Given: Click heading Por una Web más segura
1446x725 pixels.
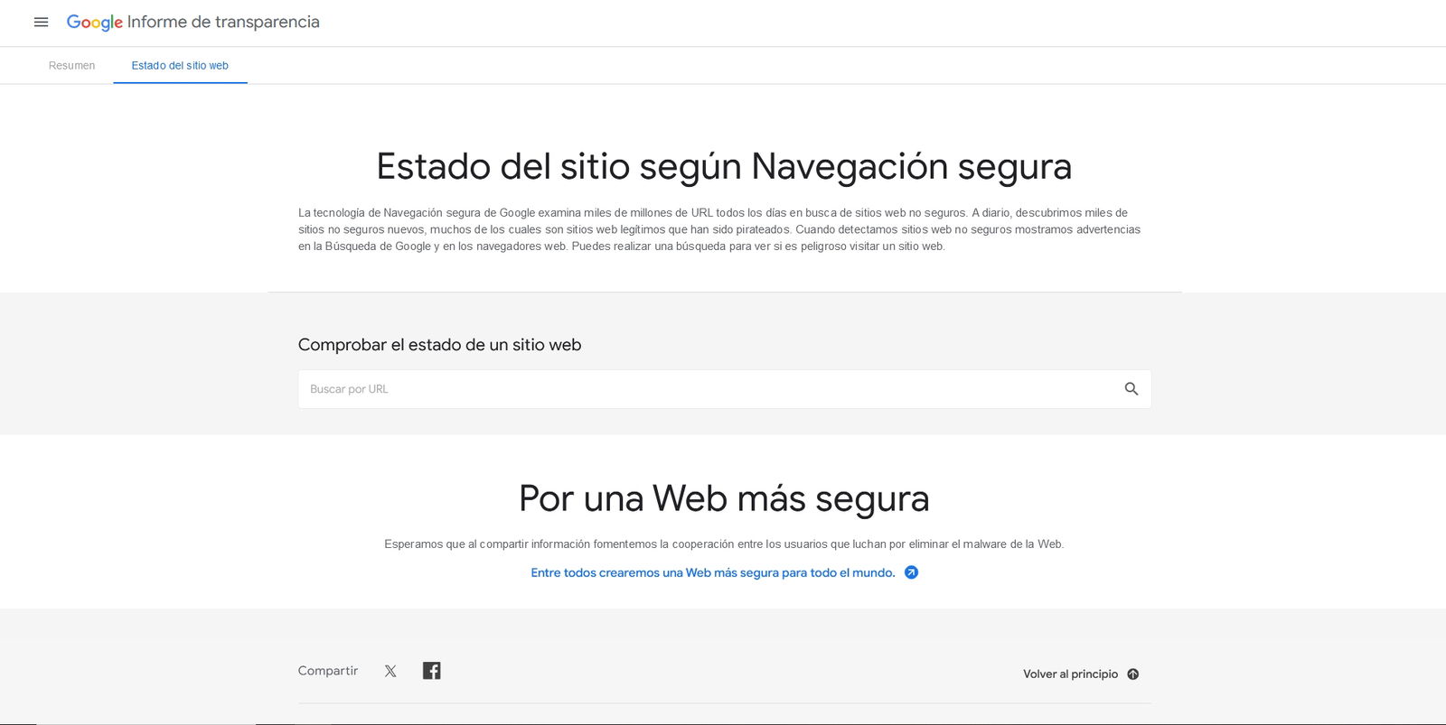Looking at the screenshot, I should 724,498.
